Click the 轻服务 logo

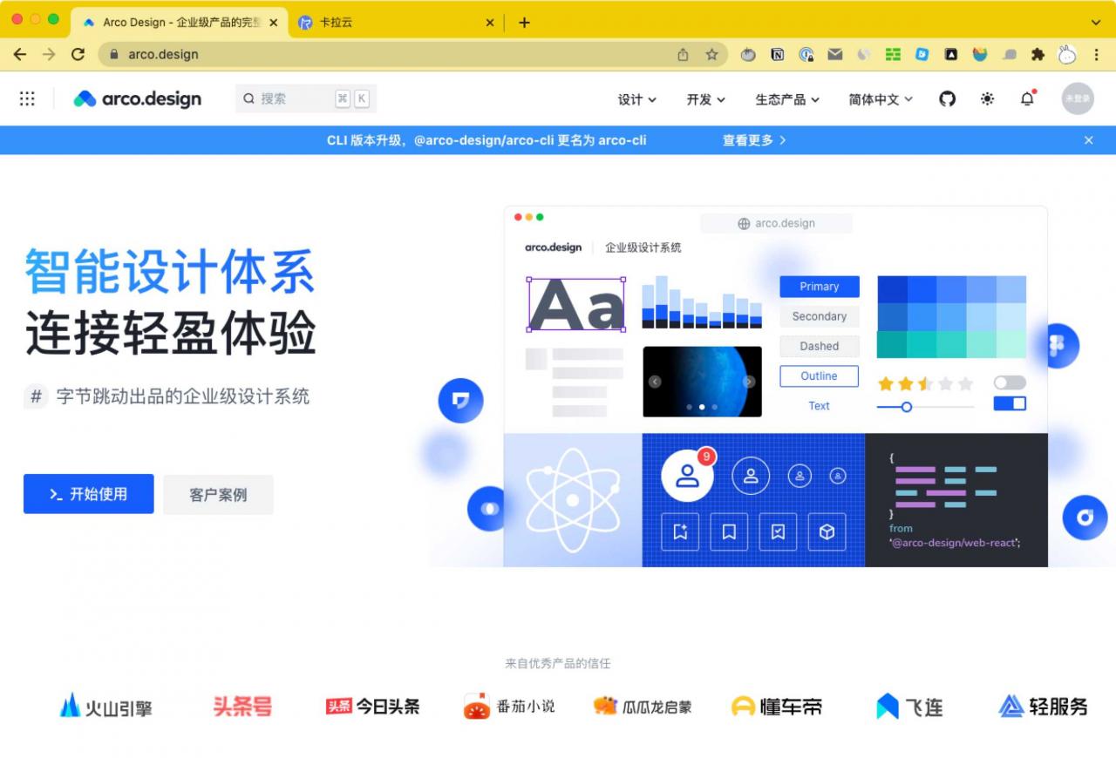(x=1044, y=706)
